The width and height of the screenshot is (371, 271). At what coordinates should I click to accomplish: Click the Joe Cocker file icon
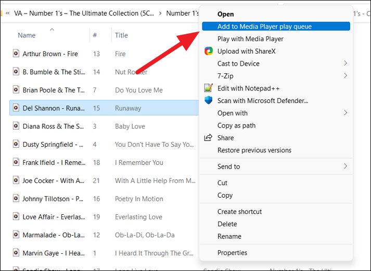pos(16,180)
